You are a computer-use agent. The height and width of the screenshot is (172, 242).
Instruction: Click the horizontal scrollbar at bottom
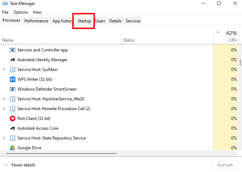tap(61, 153)
